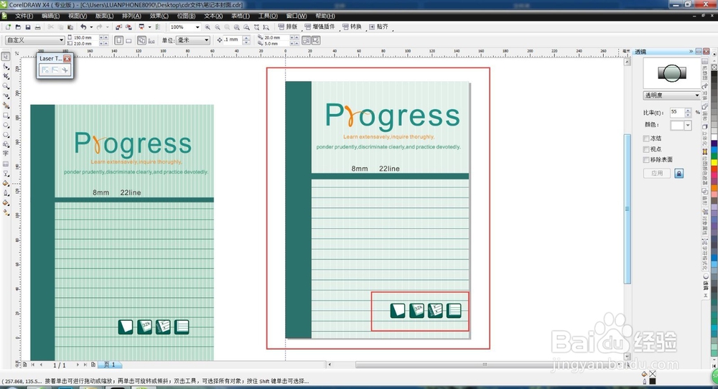The height and width of the screenshot is (389, 718).
Task: Open the 视图(V) menu
Action: click(x=78, y=16)
